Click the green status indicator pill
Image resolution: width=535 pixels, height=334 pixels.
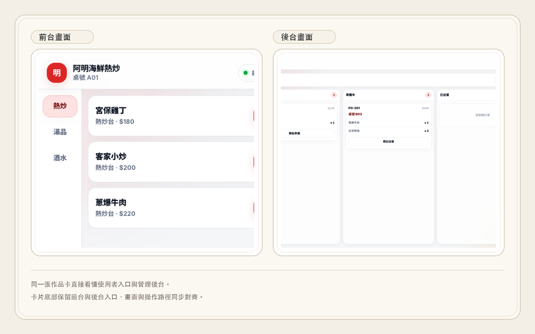(246, 73)
